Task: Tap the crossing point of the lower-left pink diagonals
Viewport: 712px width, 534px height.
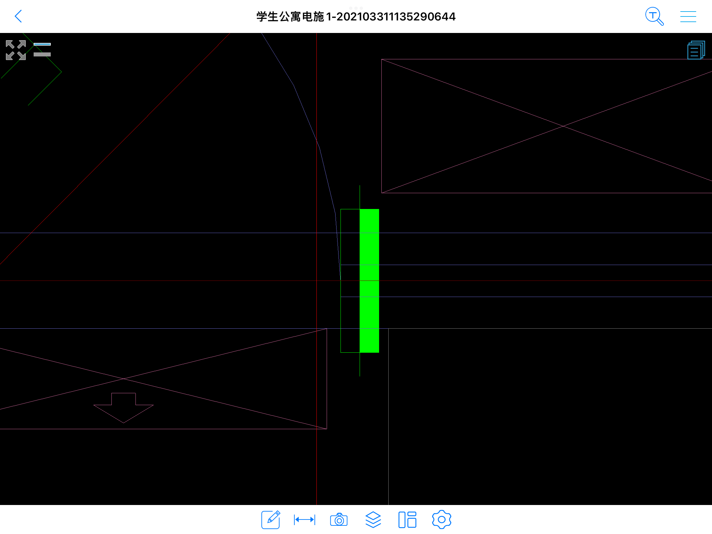Action: pos(124,379)
